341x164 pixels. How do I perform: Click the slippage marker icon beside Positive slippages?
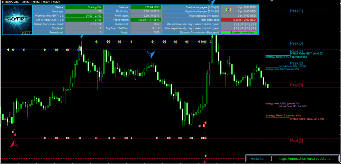[x=228, y=9]
